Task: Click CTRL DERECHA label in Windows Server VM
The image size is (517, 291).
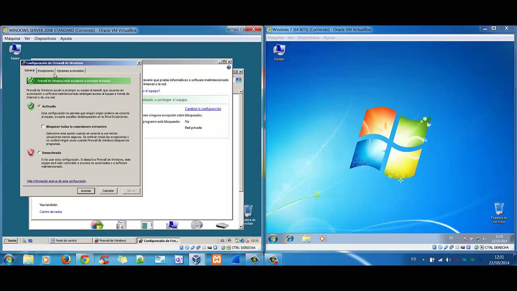Action: [244, 248]
